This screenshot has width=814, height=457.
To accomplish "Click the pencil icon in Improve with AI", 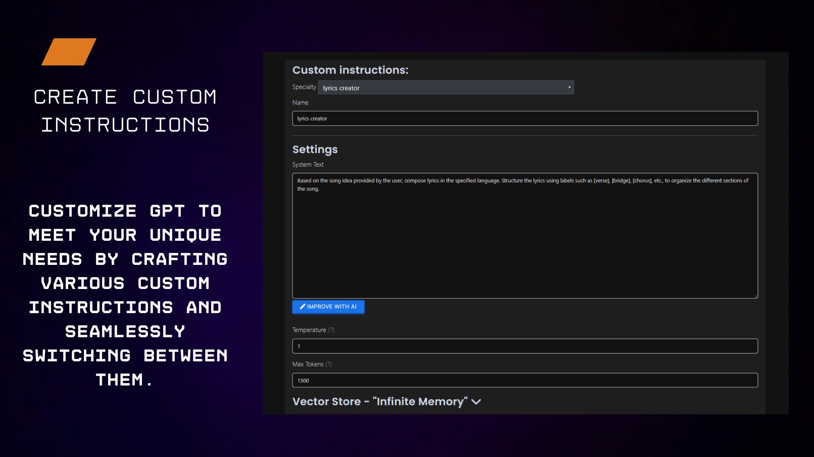I will [x=302, y=307].
